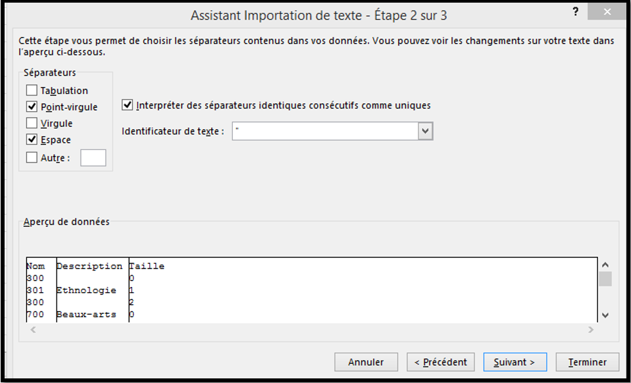Image resolution: width=631 pixels, height=383 pixels.
Task: Uncheck the Espace separator checkbox
Action: [32, 140]
